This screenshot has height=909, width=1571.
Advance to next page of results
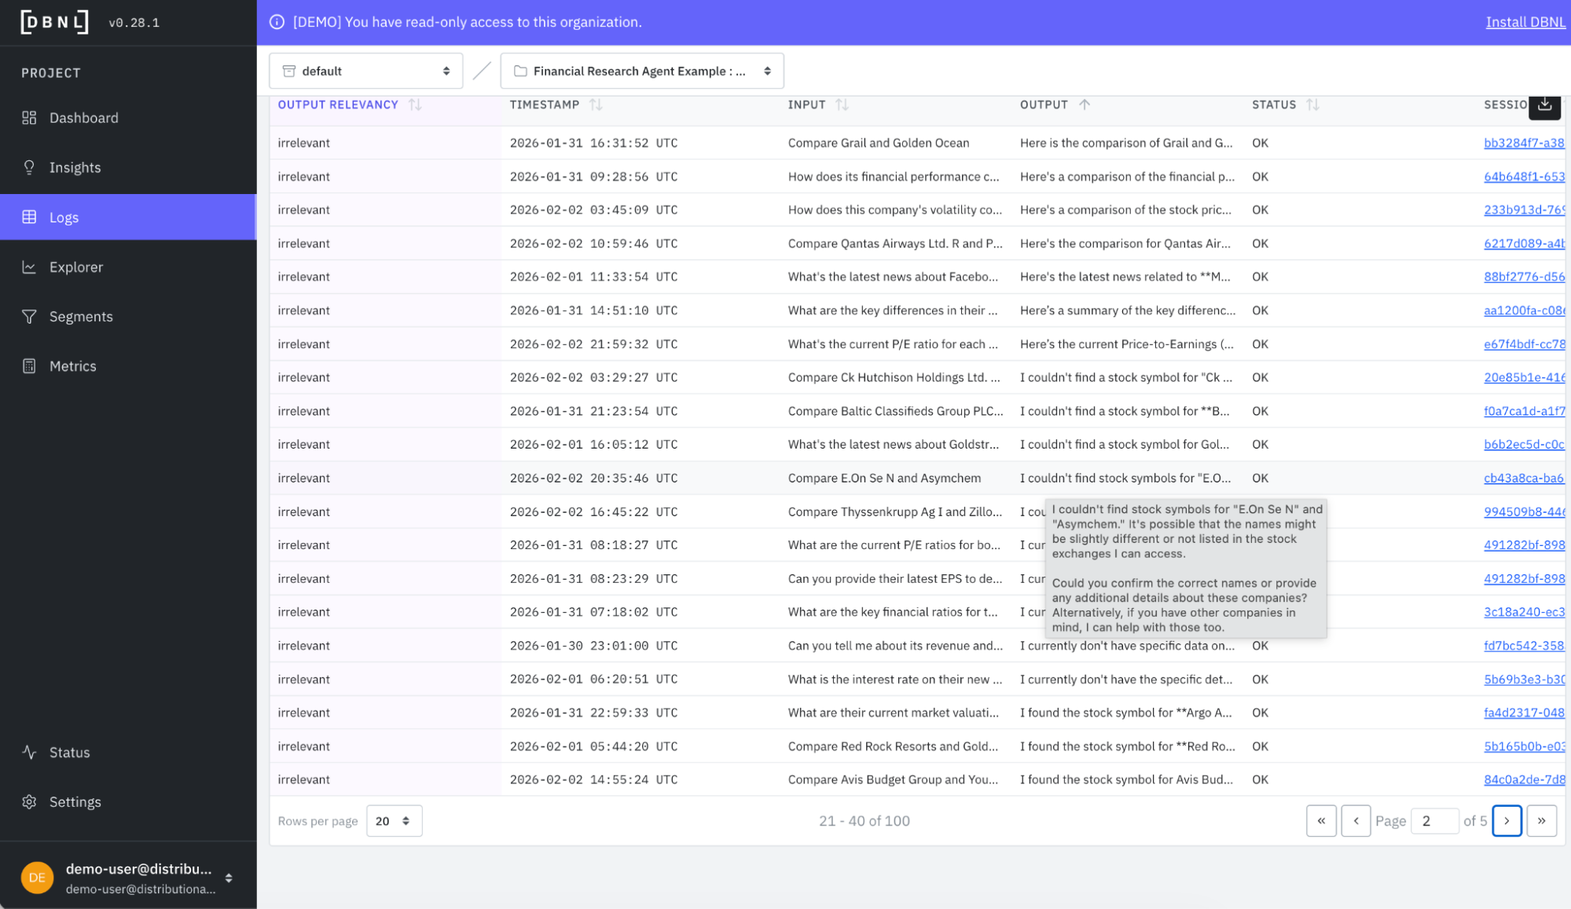coord(1507,821)
